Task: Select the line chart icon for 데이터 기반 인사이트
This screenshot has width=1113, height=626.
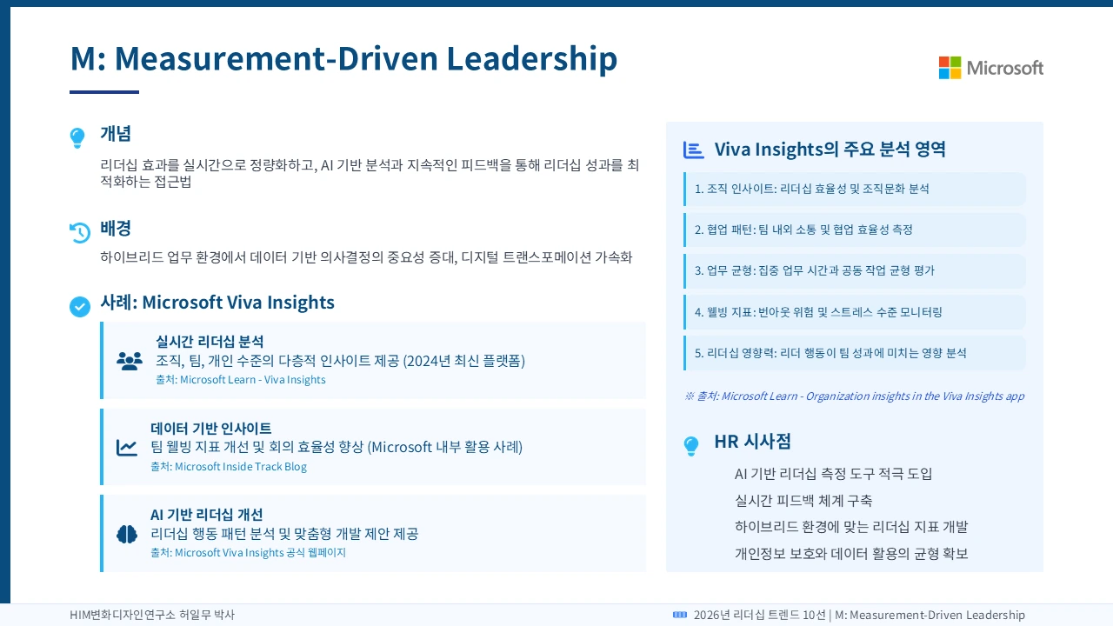Action: pos(127,448)
